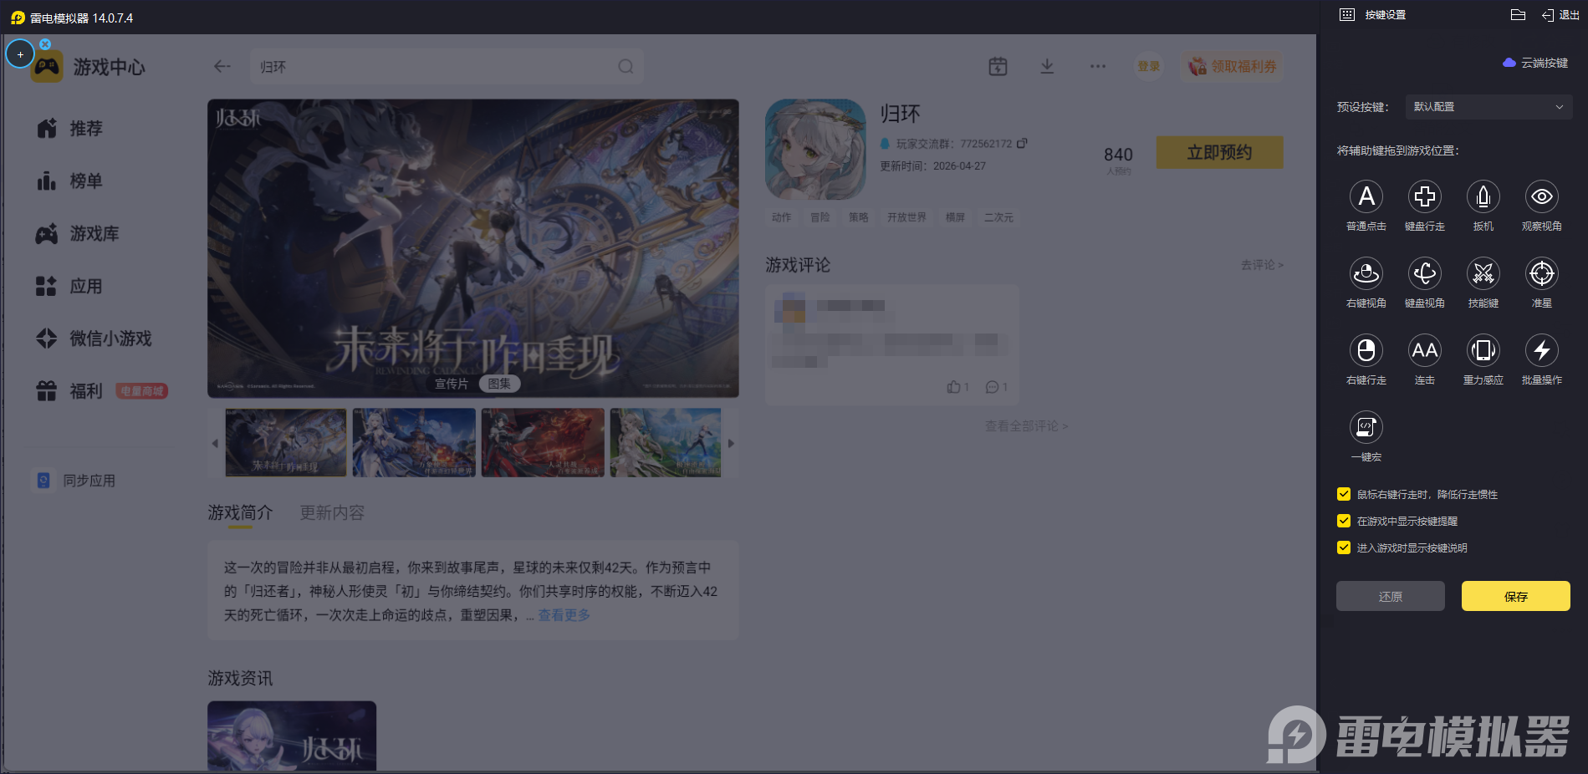Image resolution: width=1588 pixels, height=774 pixels.
Task: Select the 键盘行走 D-pad key icon
Action: (1425, 196)
